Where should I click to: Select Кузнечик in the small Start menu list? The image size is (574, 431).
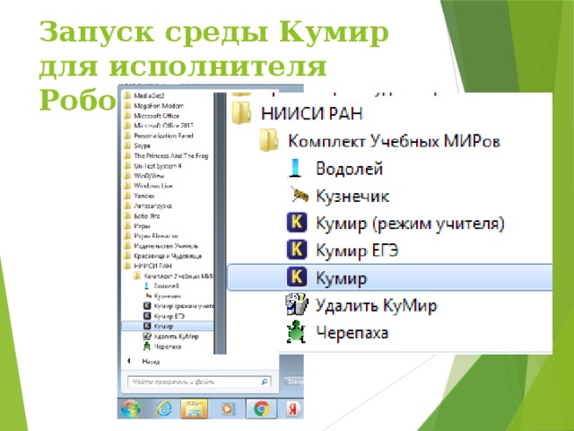pos(167,295)
